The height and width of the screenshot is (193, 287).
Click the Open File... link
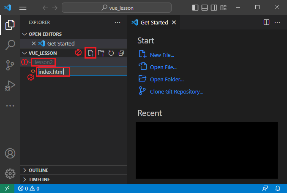point(163,67)
